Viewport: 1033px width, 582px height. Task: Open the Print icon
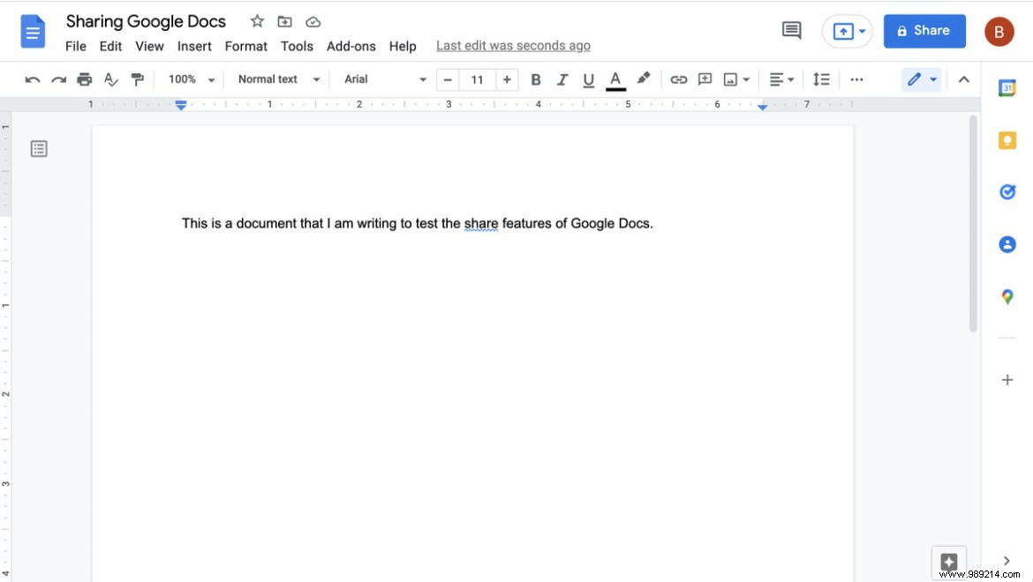(85, 78)
